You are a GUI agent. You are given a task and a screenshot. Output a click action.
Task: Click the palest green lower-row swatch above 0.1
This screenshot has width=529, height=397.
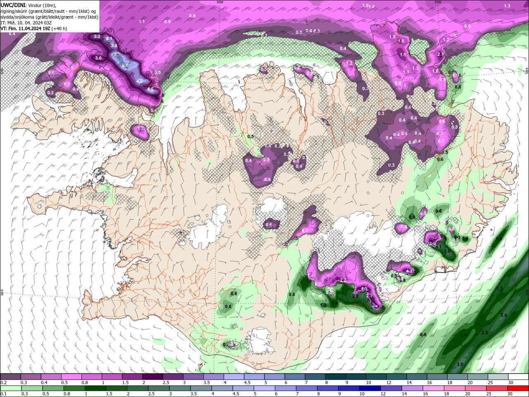(x=11, y=388)
